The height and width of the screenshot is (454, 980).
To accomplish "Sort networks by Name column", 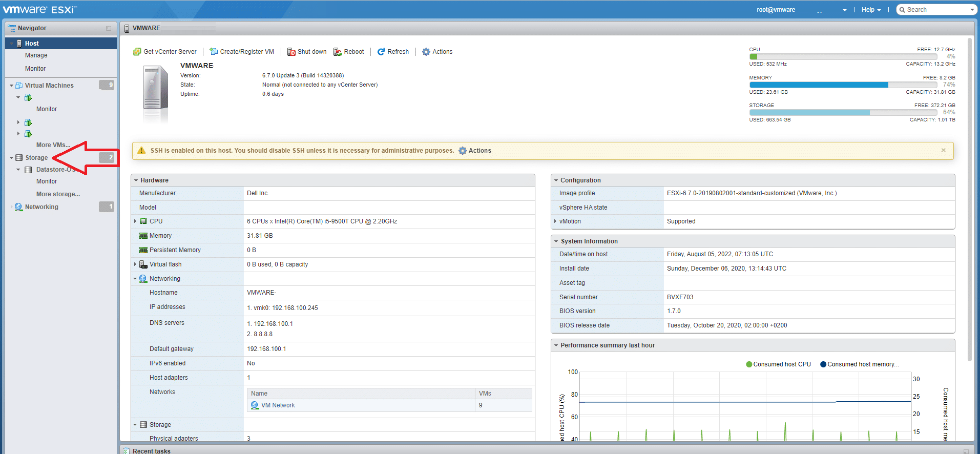I will [x=361, y=394].
